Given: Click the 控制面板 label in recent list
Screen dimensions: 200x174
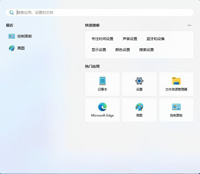Looking at the screenshot, I should pos(25,36).
